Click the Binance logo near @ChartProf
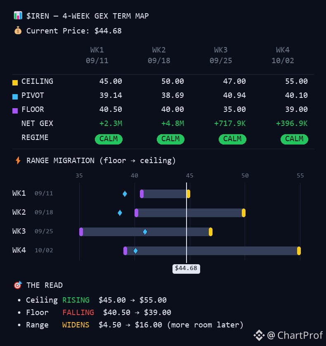Image resolution: width=326 pixels, height=346 pixels. click(x=259, y=335)
